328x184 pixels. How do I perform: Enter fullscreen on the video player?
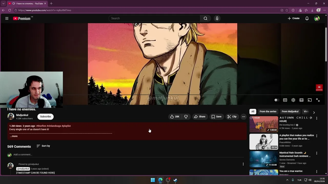[318, 100]
